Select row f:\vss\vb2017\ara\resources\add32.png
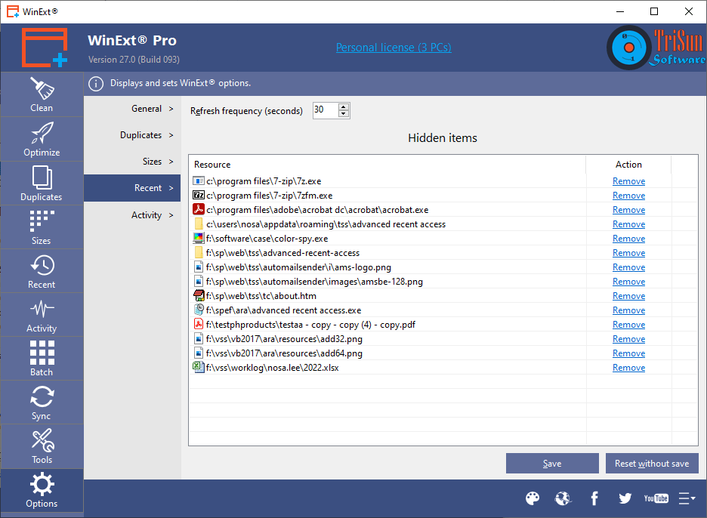The width and height of the screenshot is (707, 518). 443,339
